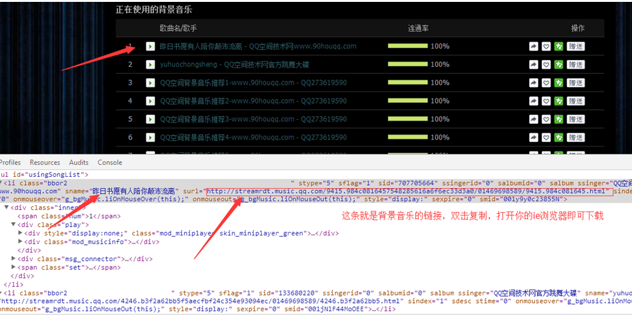Select the second li's 4246.b3f2a62bb5.html URL

202,301
